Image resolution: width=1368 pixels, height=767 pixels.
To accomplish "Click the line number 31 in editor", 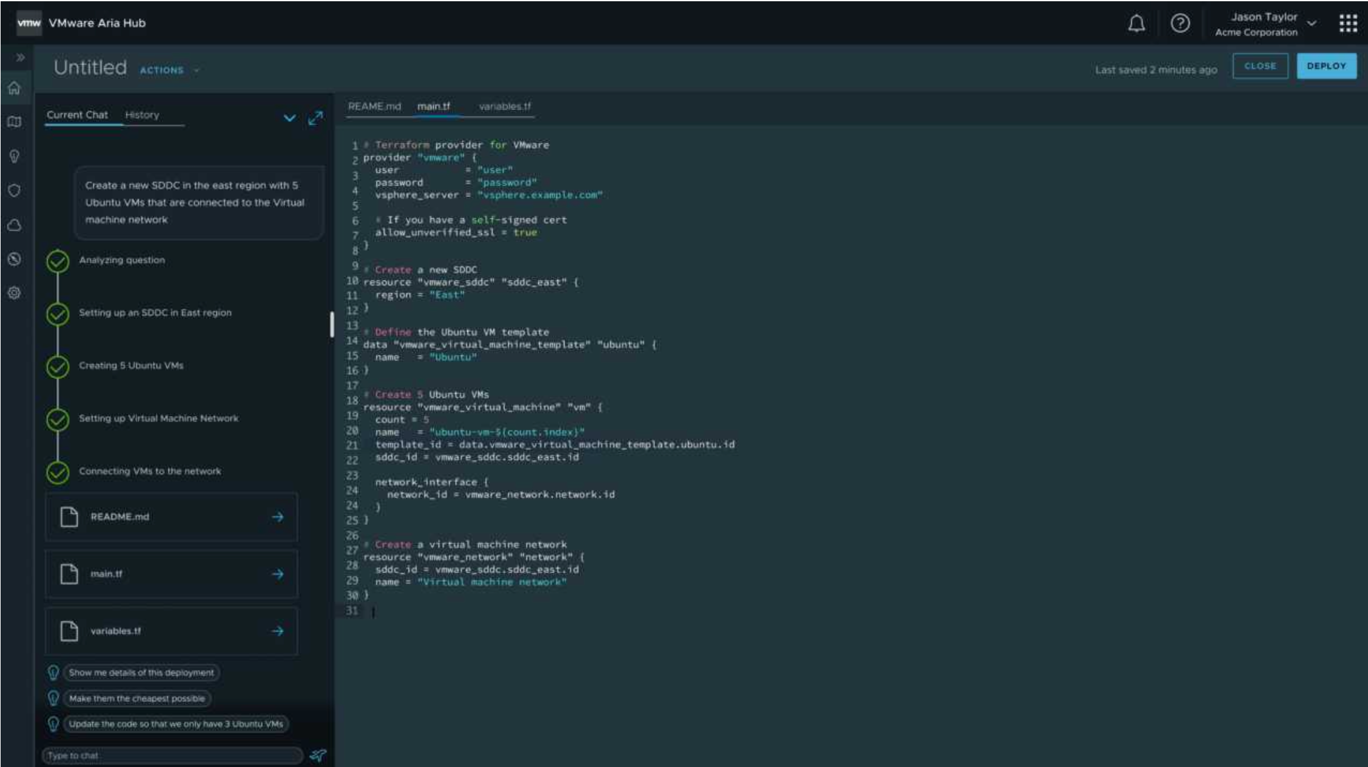I will pos(352,611).
